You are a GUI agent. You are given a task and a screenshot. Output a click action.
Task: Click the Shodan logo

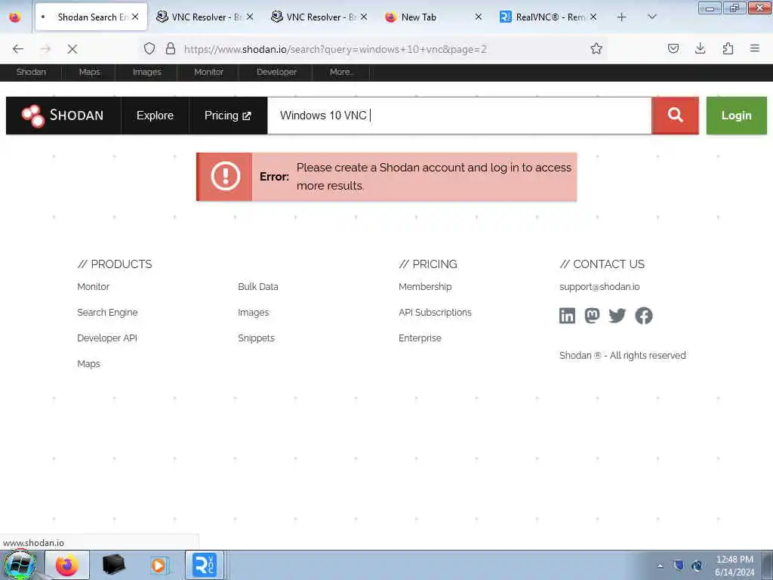[63, 116]
